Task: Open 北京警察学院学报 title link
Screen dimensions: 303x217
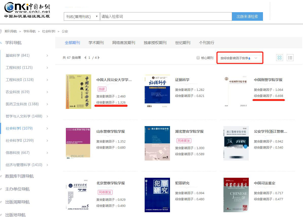Action: pyautogui.click(x=110, y=183)
